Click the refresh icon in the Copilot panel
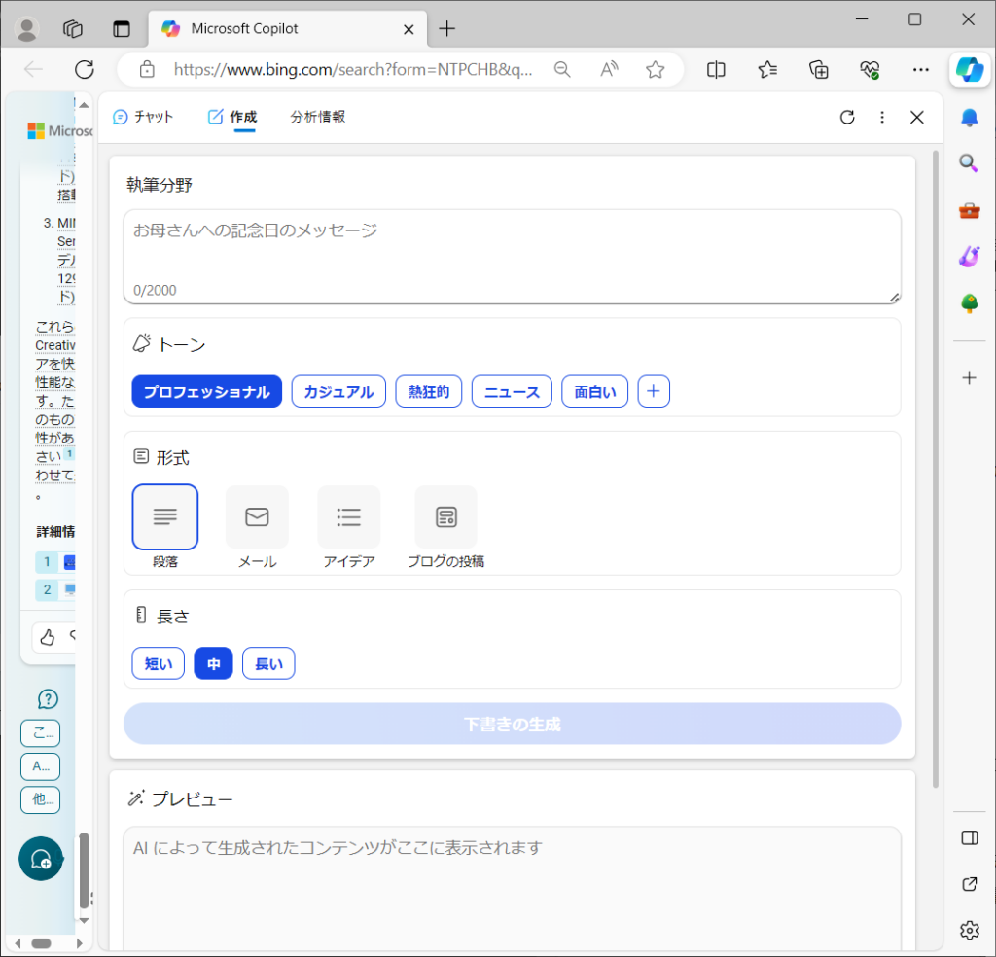 847,117
